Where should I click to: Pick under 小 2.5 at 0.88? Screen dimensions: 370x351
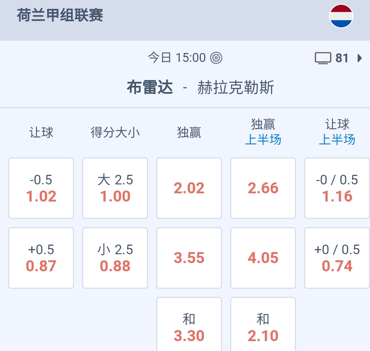tap(115, 258)
